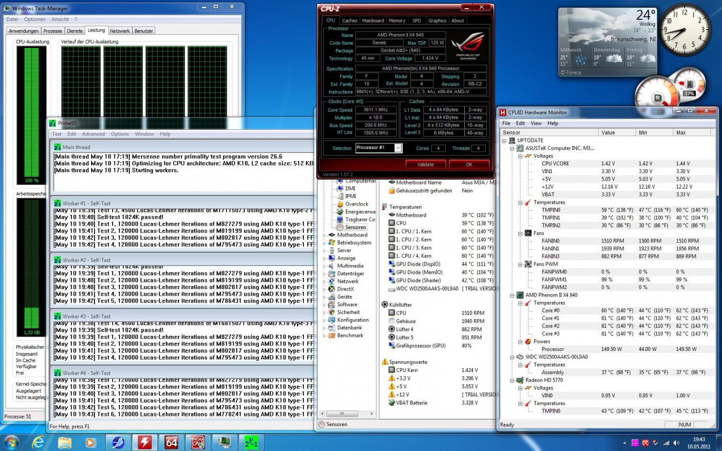
Task: Click the Validate button in CPU-Z
Action: 425,164
